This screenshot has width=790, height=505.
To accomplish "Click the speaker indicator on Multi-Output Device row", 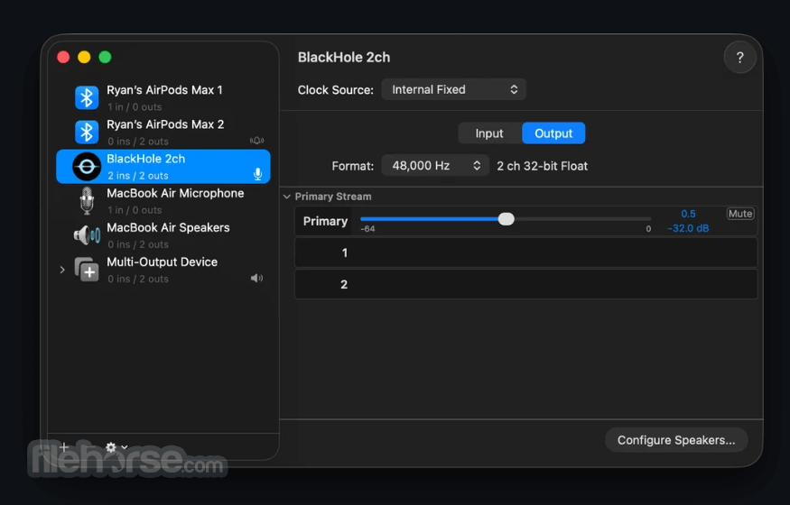I will coord(257,278).
